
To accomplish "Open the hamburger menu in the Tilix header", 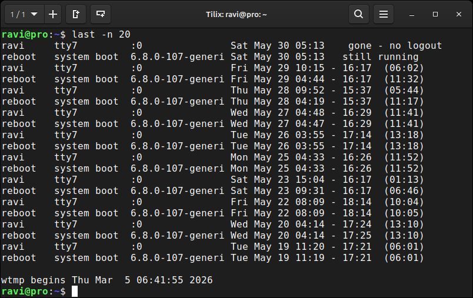I will [384, 14].
